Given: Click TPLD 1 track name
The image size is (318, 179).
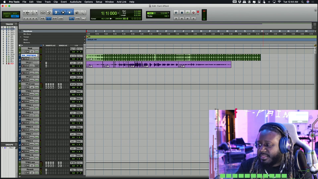Looking at the screenshot, I should (29, 63).
